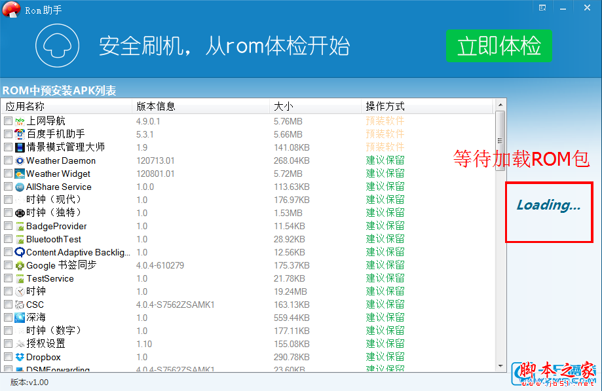602x391 pixels.
Task: Tick the 上网导航 checkbox
Action: pyautogui.click(x=8, y=121)
